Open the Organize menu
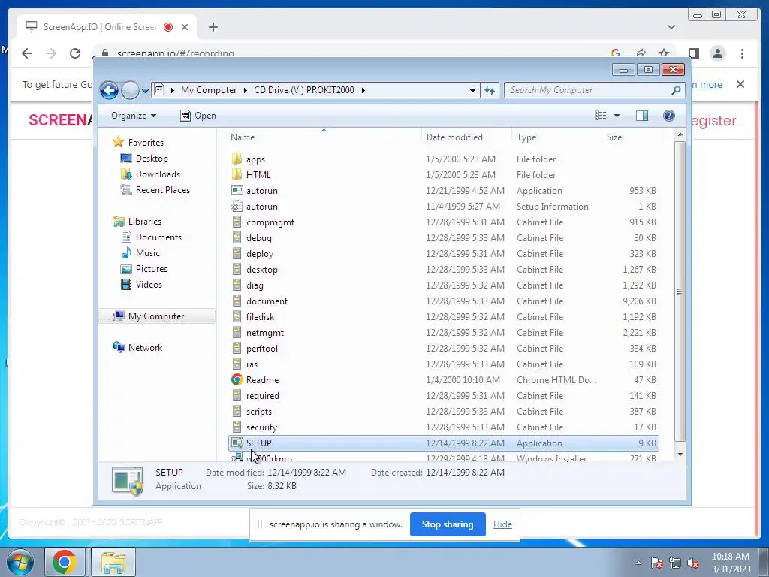This screenshot has width=769, height=577. point(134,116)
